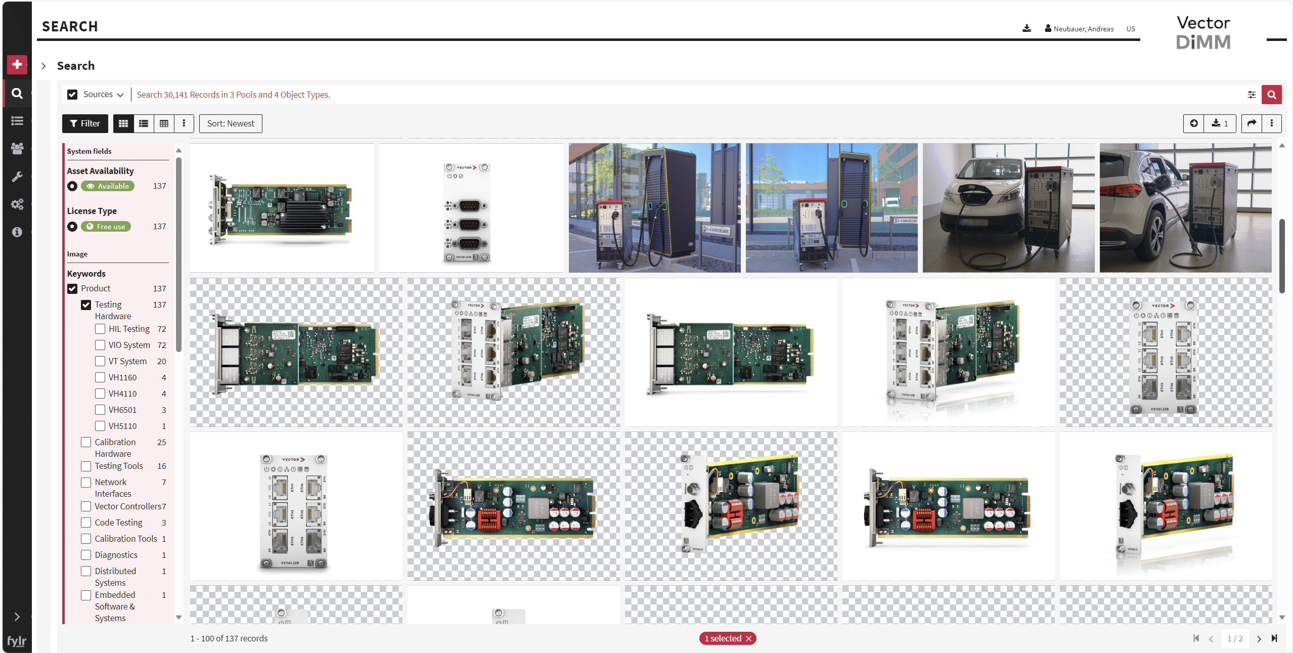Open search options sliders icon
This screenshot has height=653, width=1293.
pyautogui.click(x=1252, y=95)
